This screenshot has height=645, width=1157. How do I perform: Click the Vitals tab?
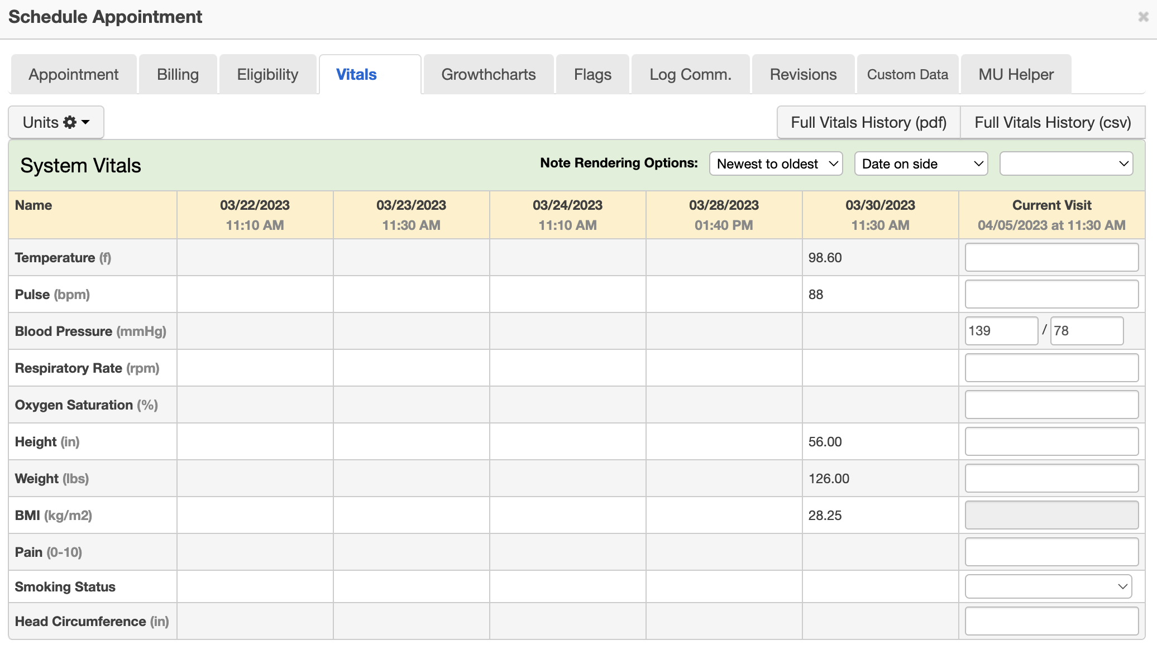pos(356,73)
